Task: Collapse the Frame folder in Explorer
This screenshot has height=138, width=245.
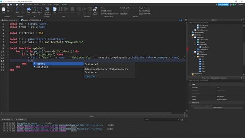Action: [x=195, y=57]
